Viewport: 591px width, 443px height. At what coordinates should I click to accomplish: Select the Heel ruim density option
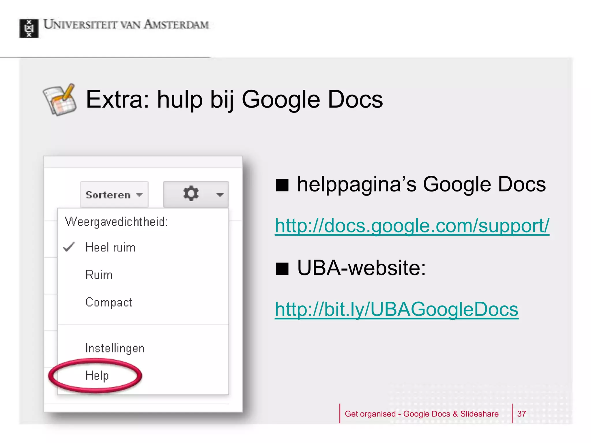click(x=110, y=247)
